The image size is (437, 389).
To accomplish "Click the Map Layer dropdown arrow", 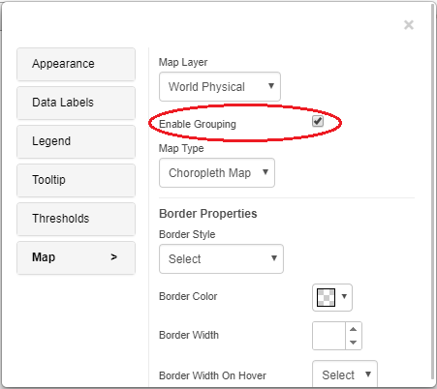I will tap(271, 86).
